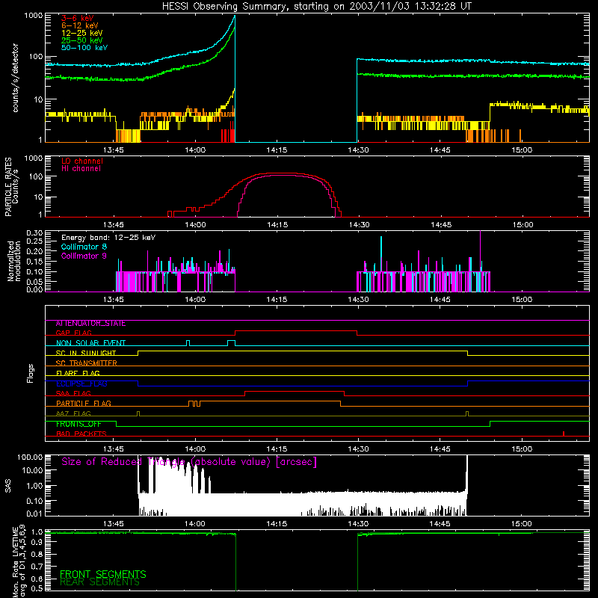
Task: Select the HI channel legend label
Action: [81, 168]
